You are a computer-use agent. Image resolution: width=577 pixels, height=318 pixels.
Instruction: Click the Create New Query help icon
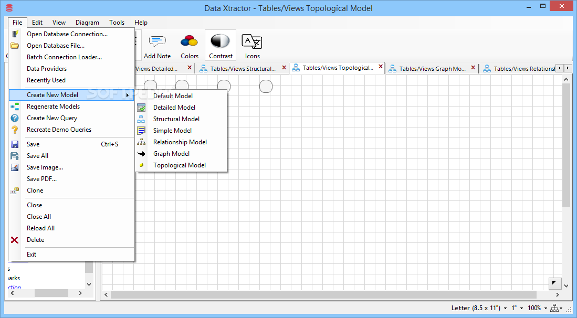15,118
